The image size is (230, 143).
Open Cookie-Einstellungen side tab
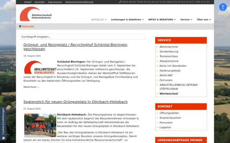(x=3, y=124)
